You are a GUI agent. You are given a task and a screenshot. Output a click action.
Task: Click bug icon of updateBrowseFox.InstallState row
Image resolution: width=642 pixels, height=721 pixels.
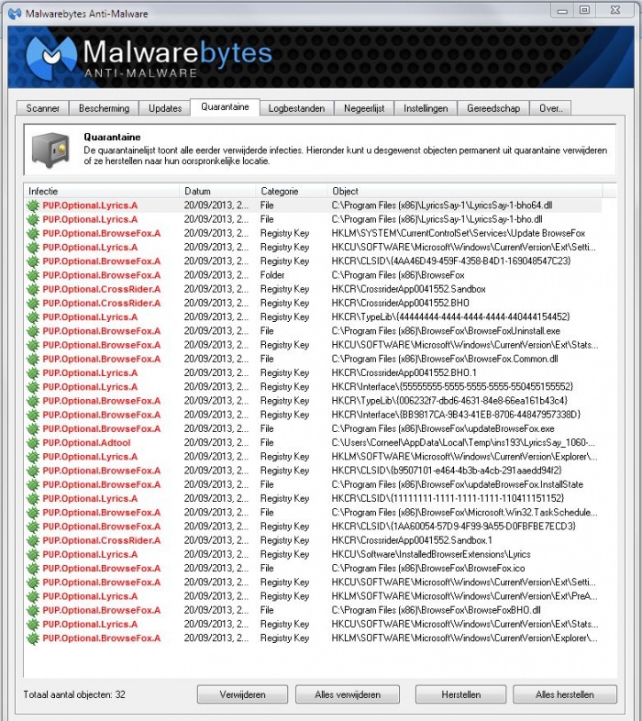coord(33,484)
